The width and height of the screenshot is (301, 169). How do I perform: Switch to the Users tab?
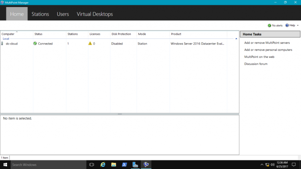tap(63, 14)
